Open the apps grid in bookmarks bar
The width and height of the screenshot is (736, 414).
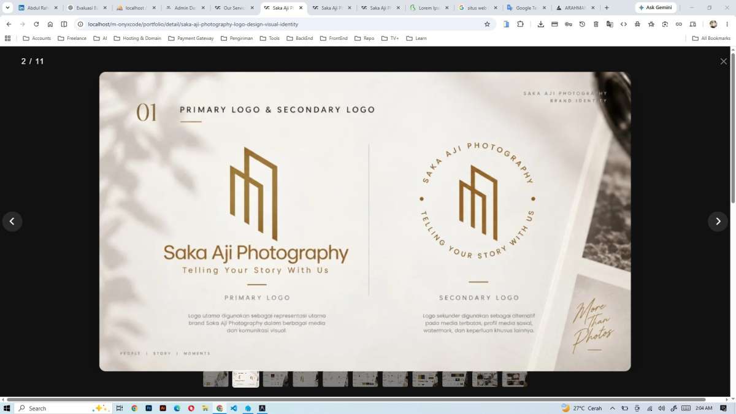(7, 38)
